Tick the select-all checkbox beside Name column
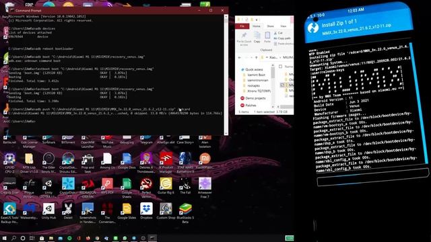The width and height of the screenshot is (431, 242). [x=280, y=67]
